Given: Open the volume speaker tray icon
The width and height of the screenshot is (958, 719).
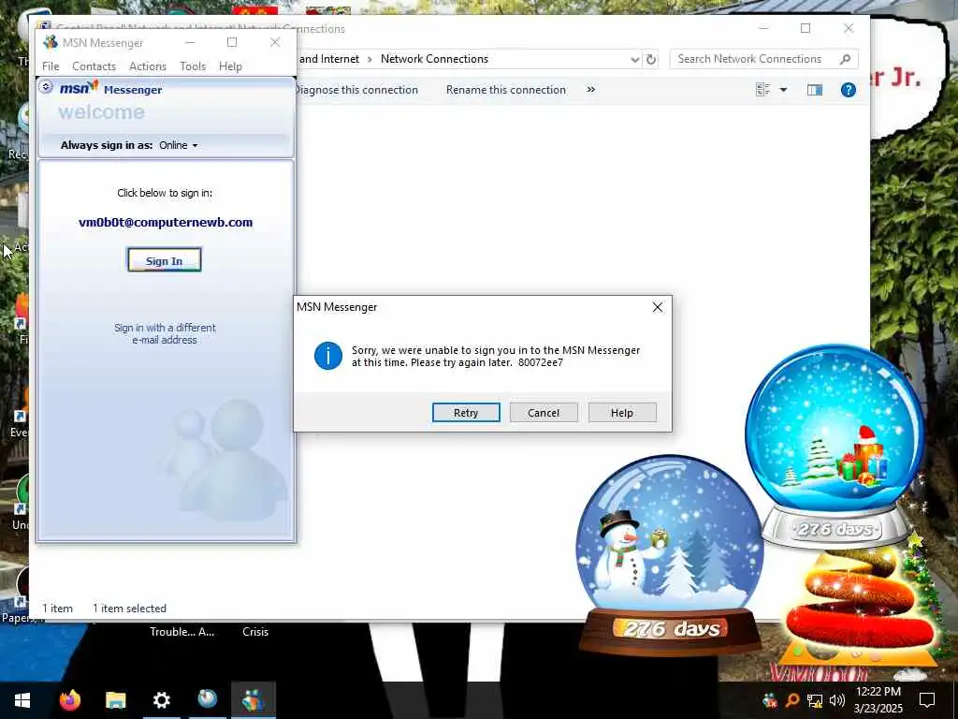Looking at the screenshot, I should click(x=837, y=700).
